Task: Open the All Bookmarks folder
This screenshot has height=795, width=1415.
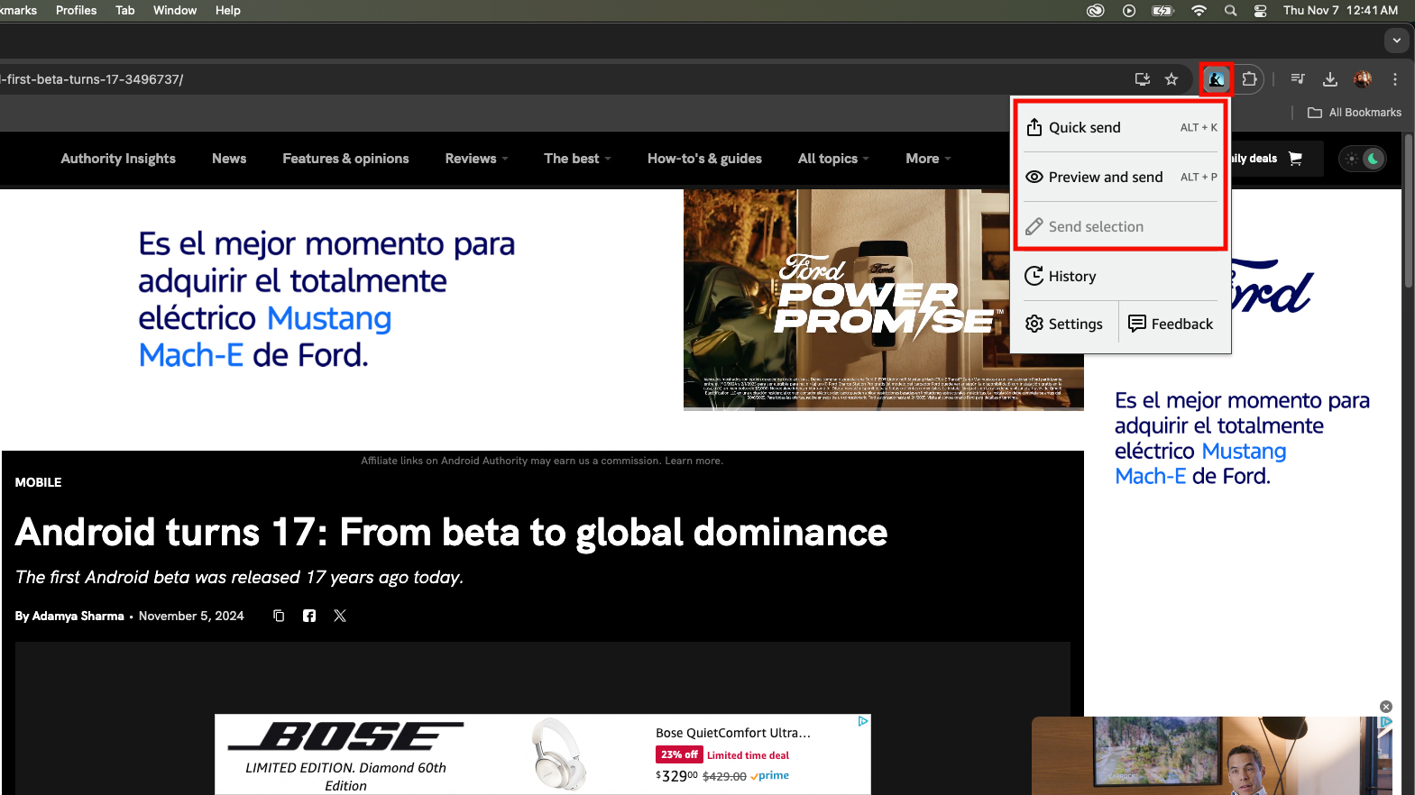Action: [x=1355, y=113]
